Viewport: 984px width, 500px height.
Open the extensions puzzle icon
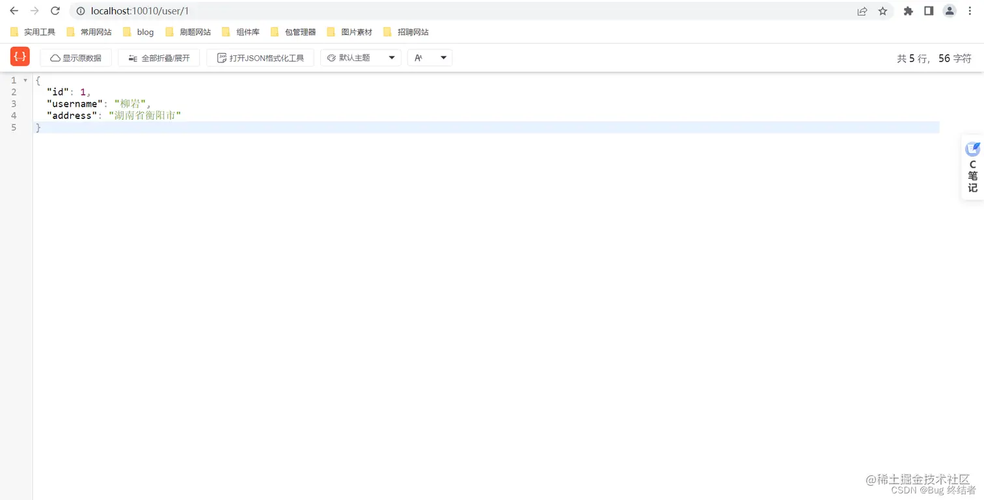909,11
